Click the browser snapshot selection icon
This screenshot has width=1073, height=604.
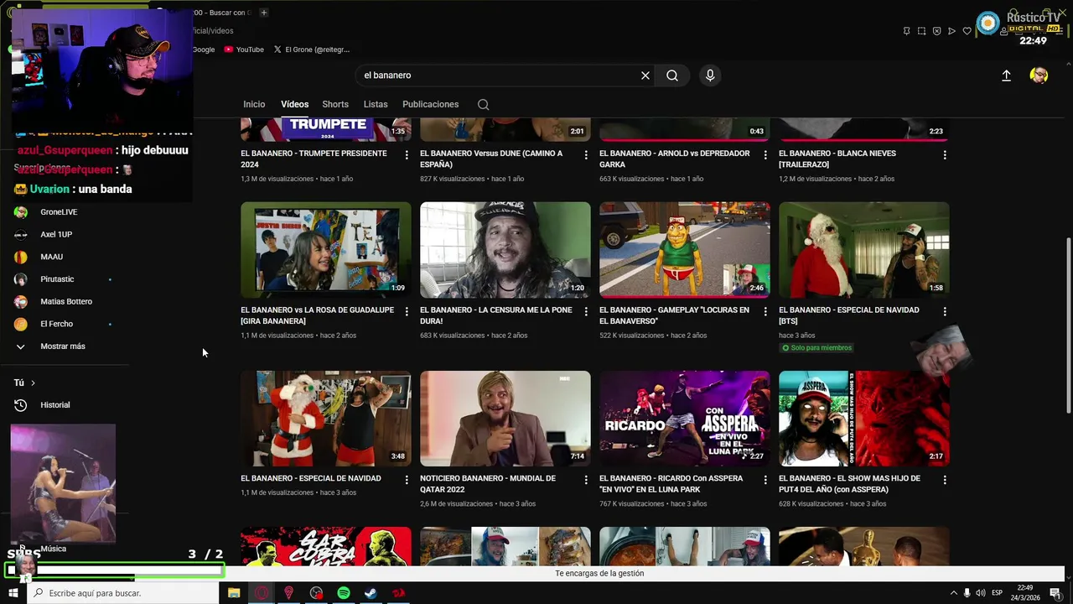coord(921,31)
